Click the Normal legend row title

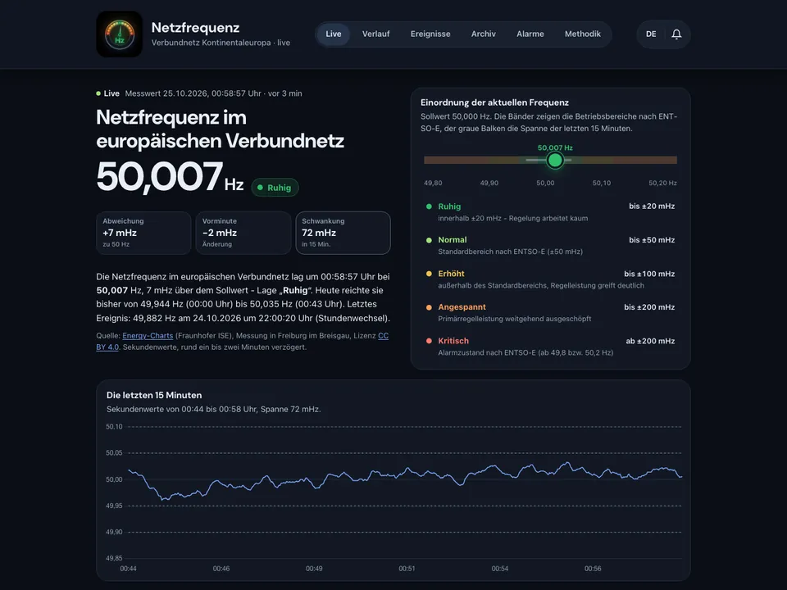(x=453, y=240)
